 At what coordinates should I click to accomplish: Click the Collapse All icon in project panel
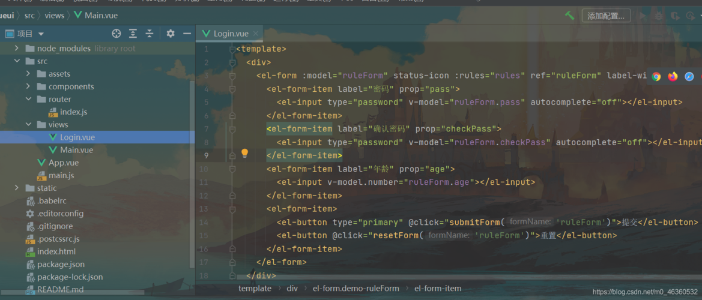(x=150, y=34)
